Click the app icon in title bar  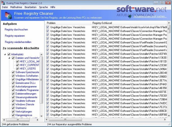3,3
